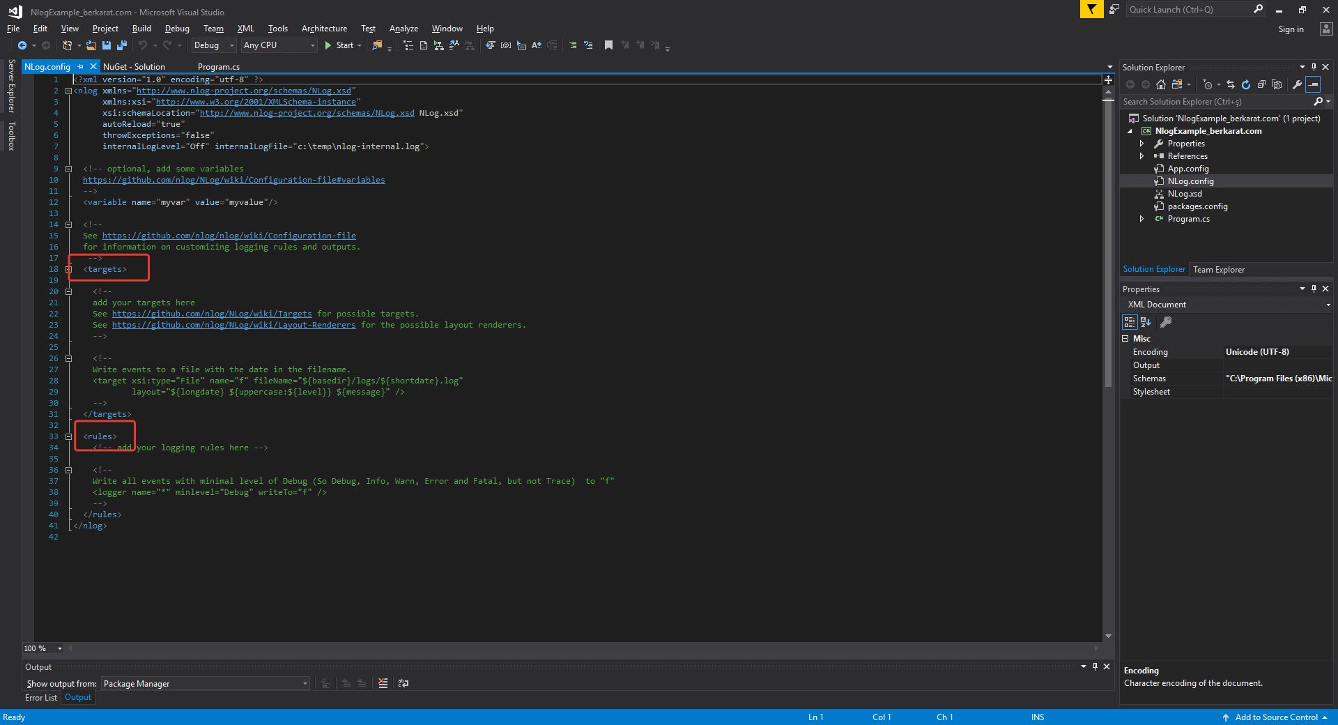Click the Search Solution Explorer field

[1216, 102]
